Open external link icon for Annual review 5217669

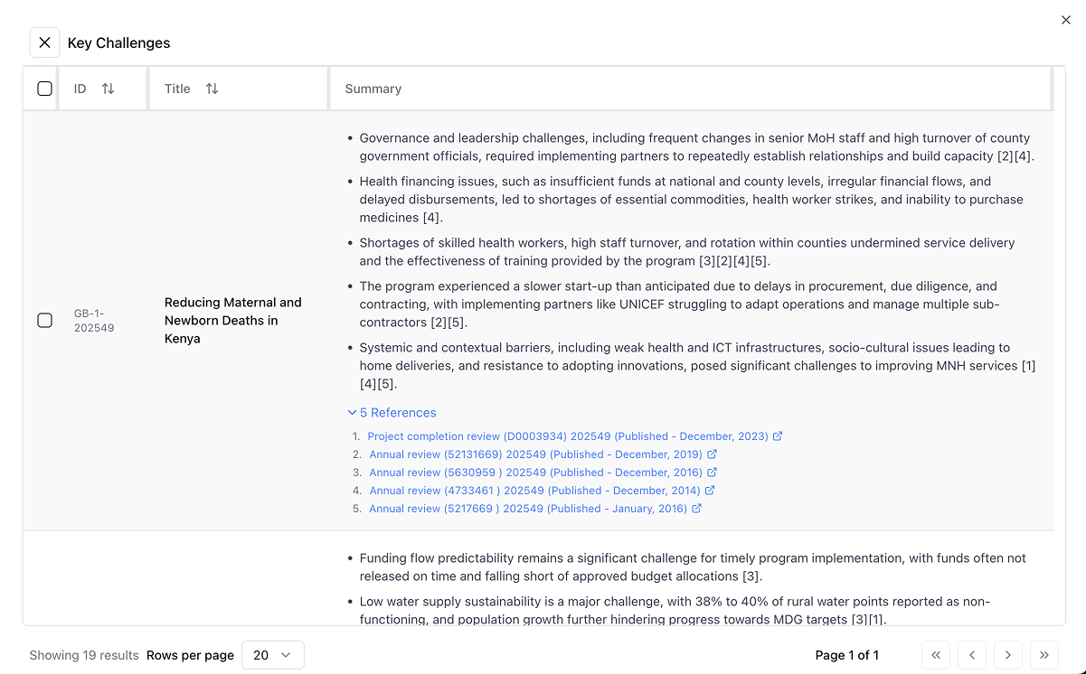coord(696,509)
